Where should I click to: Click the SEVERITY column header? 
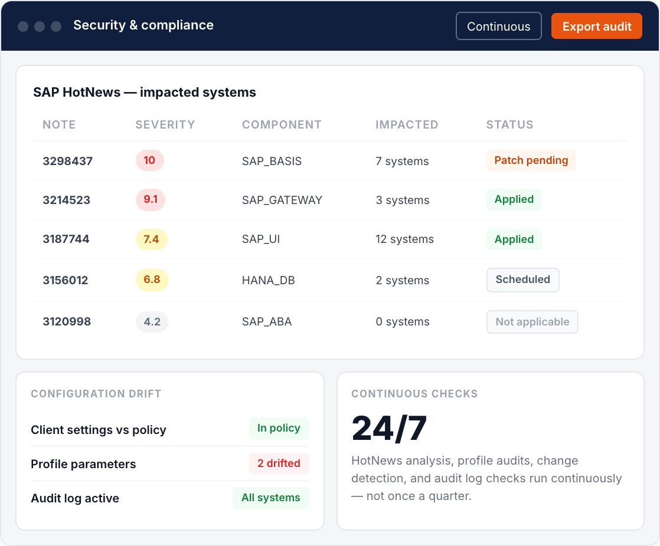165,125
